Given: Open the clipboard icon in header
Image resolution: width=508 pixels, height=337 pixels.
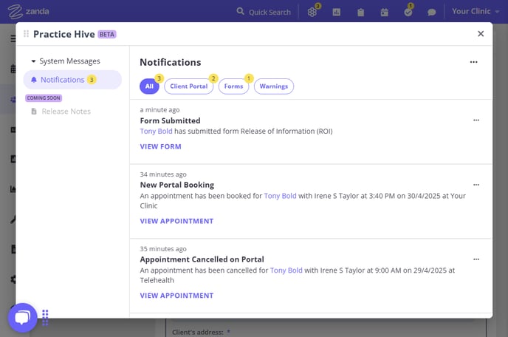Looking at the screenshot, I should 360,13.
